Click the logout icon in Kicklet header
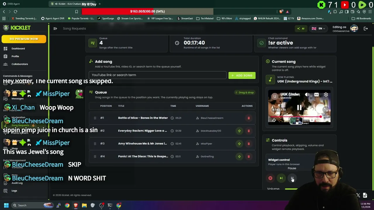The height and width of the screenshot is (210, 374). coord(366,29)
